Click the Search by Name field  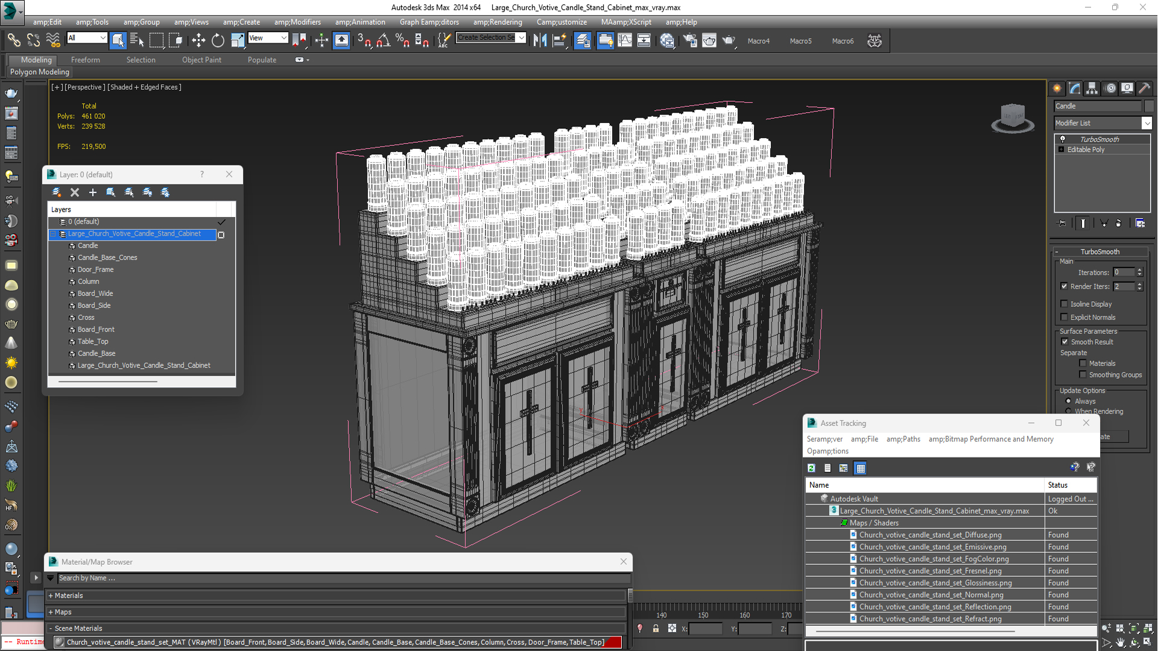(344, 578)
